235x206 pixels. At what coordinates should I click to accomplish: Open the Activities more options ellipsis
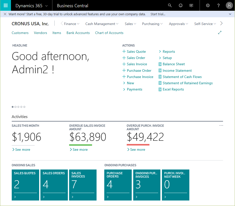tap(221, 125)
